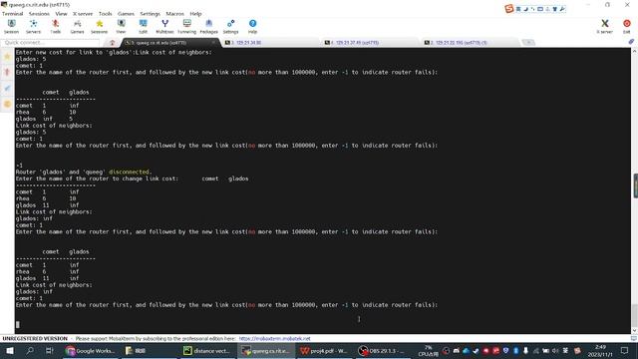
Task: Open the notification center icon
Action: tap(625, 350)
